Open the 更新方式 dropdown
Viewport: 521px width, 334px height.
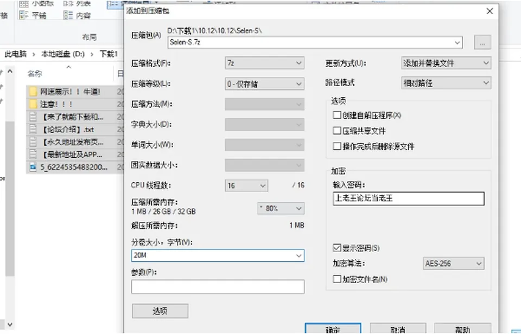point(446,63)
